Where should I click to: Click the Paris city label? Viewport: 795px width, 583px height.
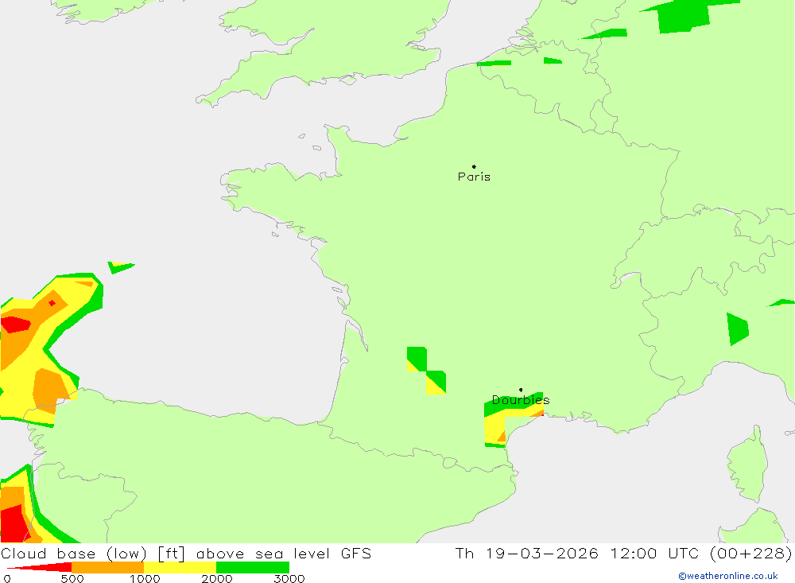click(x=474, y=177)
